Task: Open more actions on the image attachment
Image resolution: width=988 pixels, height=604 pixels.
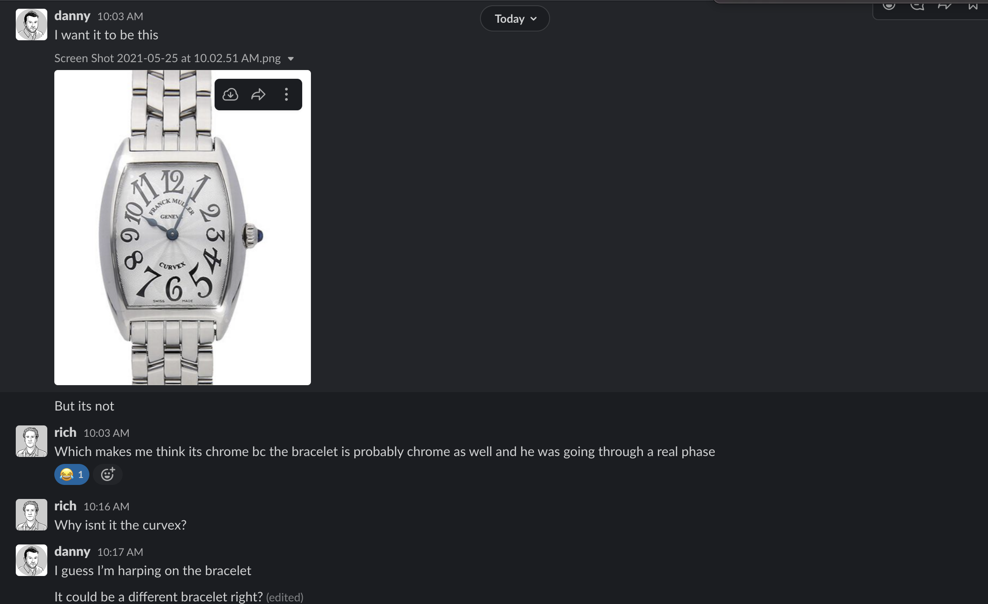Action: coord(286,95)
